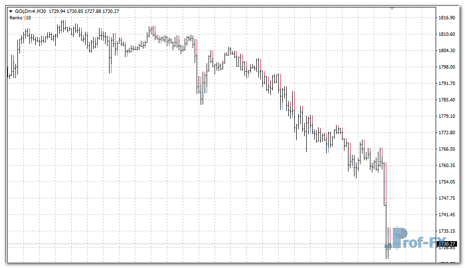Select the 1791.70 price scale mark
The image size is (465, 268).
[447, 84]
